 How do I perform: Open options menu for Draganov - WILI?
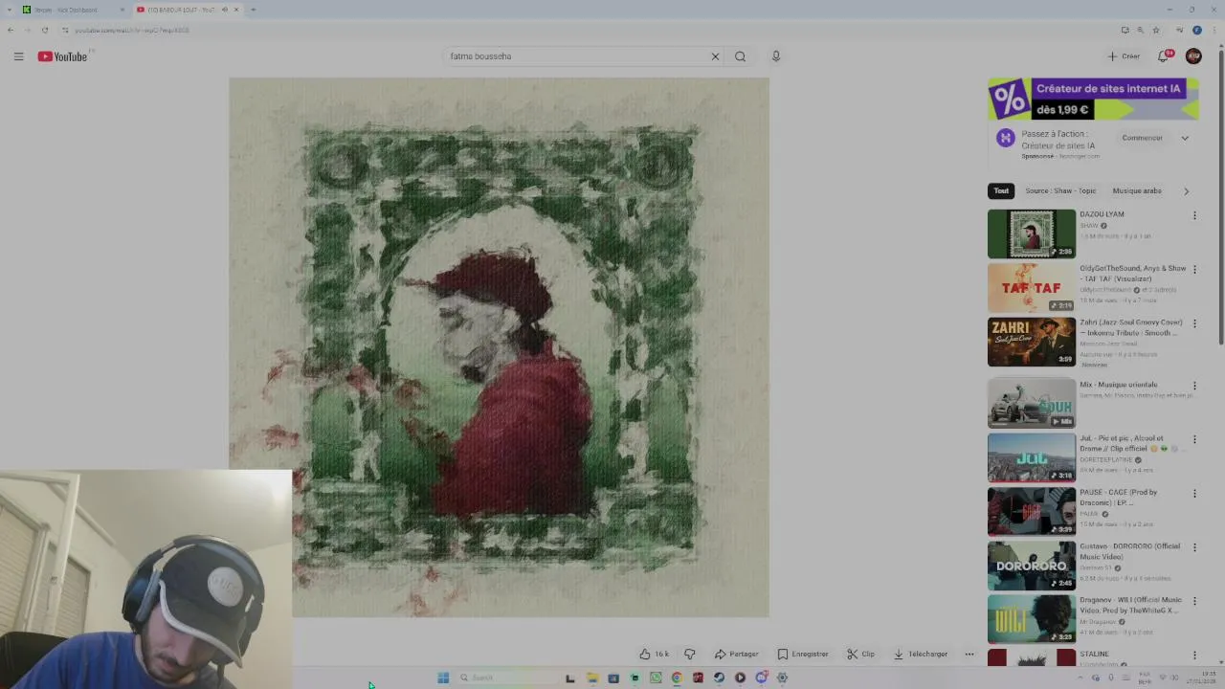coord(1194,601)
